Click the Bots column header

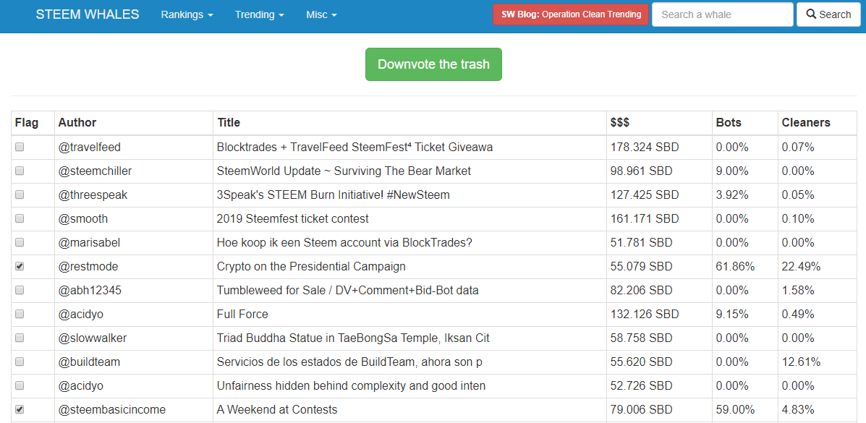729,123
